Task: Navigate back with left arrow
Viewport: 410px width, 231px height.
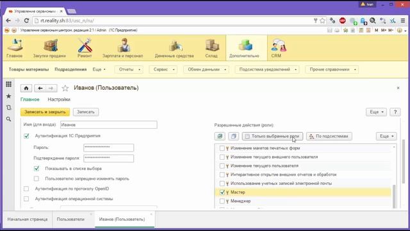Action: [40, 89]
